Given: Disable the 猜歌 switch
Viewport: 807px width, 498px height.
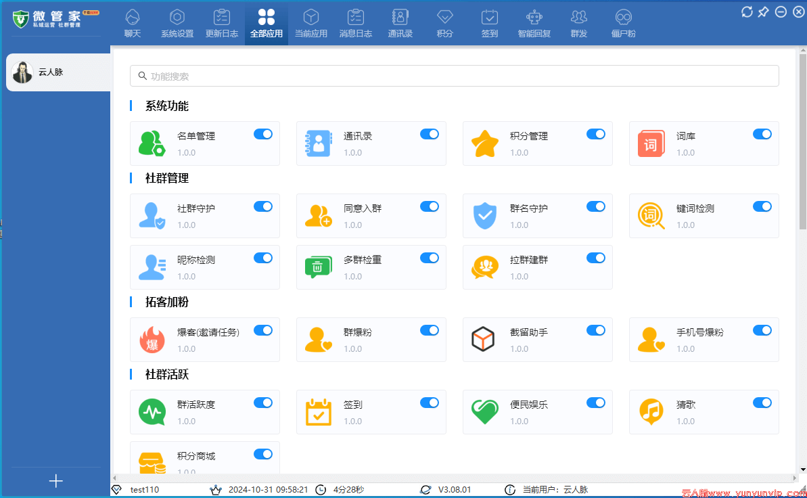Looking at the screenshot, I should (x=762, y=403).
